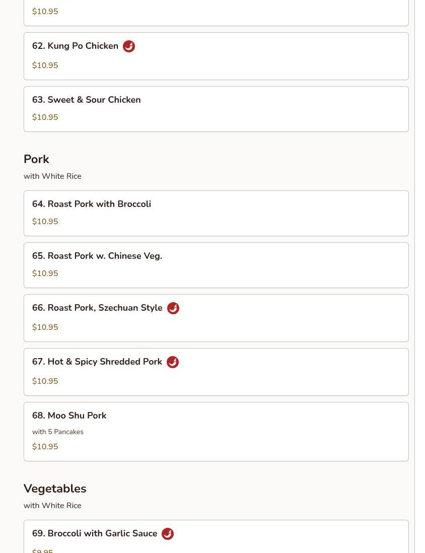Click spicy icon next to Kung Po Chicken

pyautogui.click(x=129, y=46)
